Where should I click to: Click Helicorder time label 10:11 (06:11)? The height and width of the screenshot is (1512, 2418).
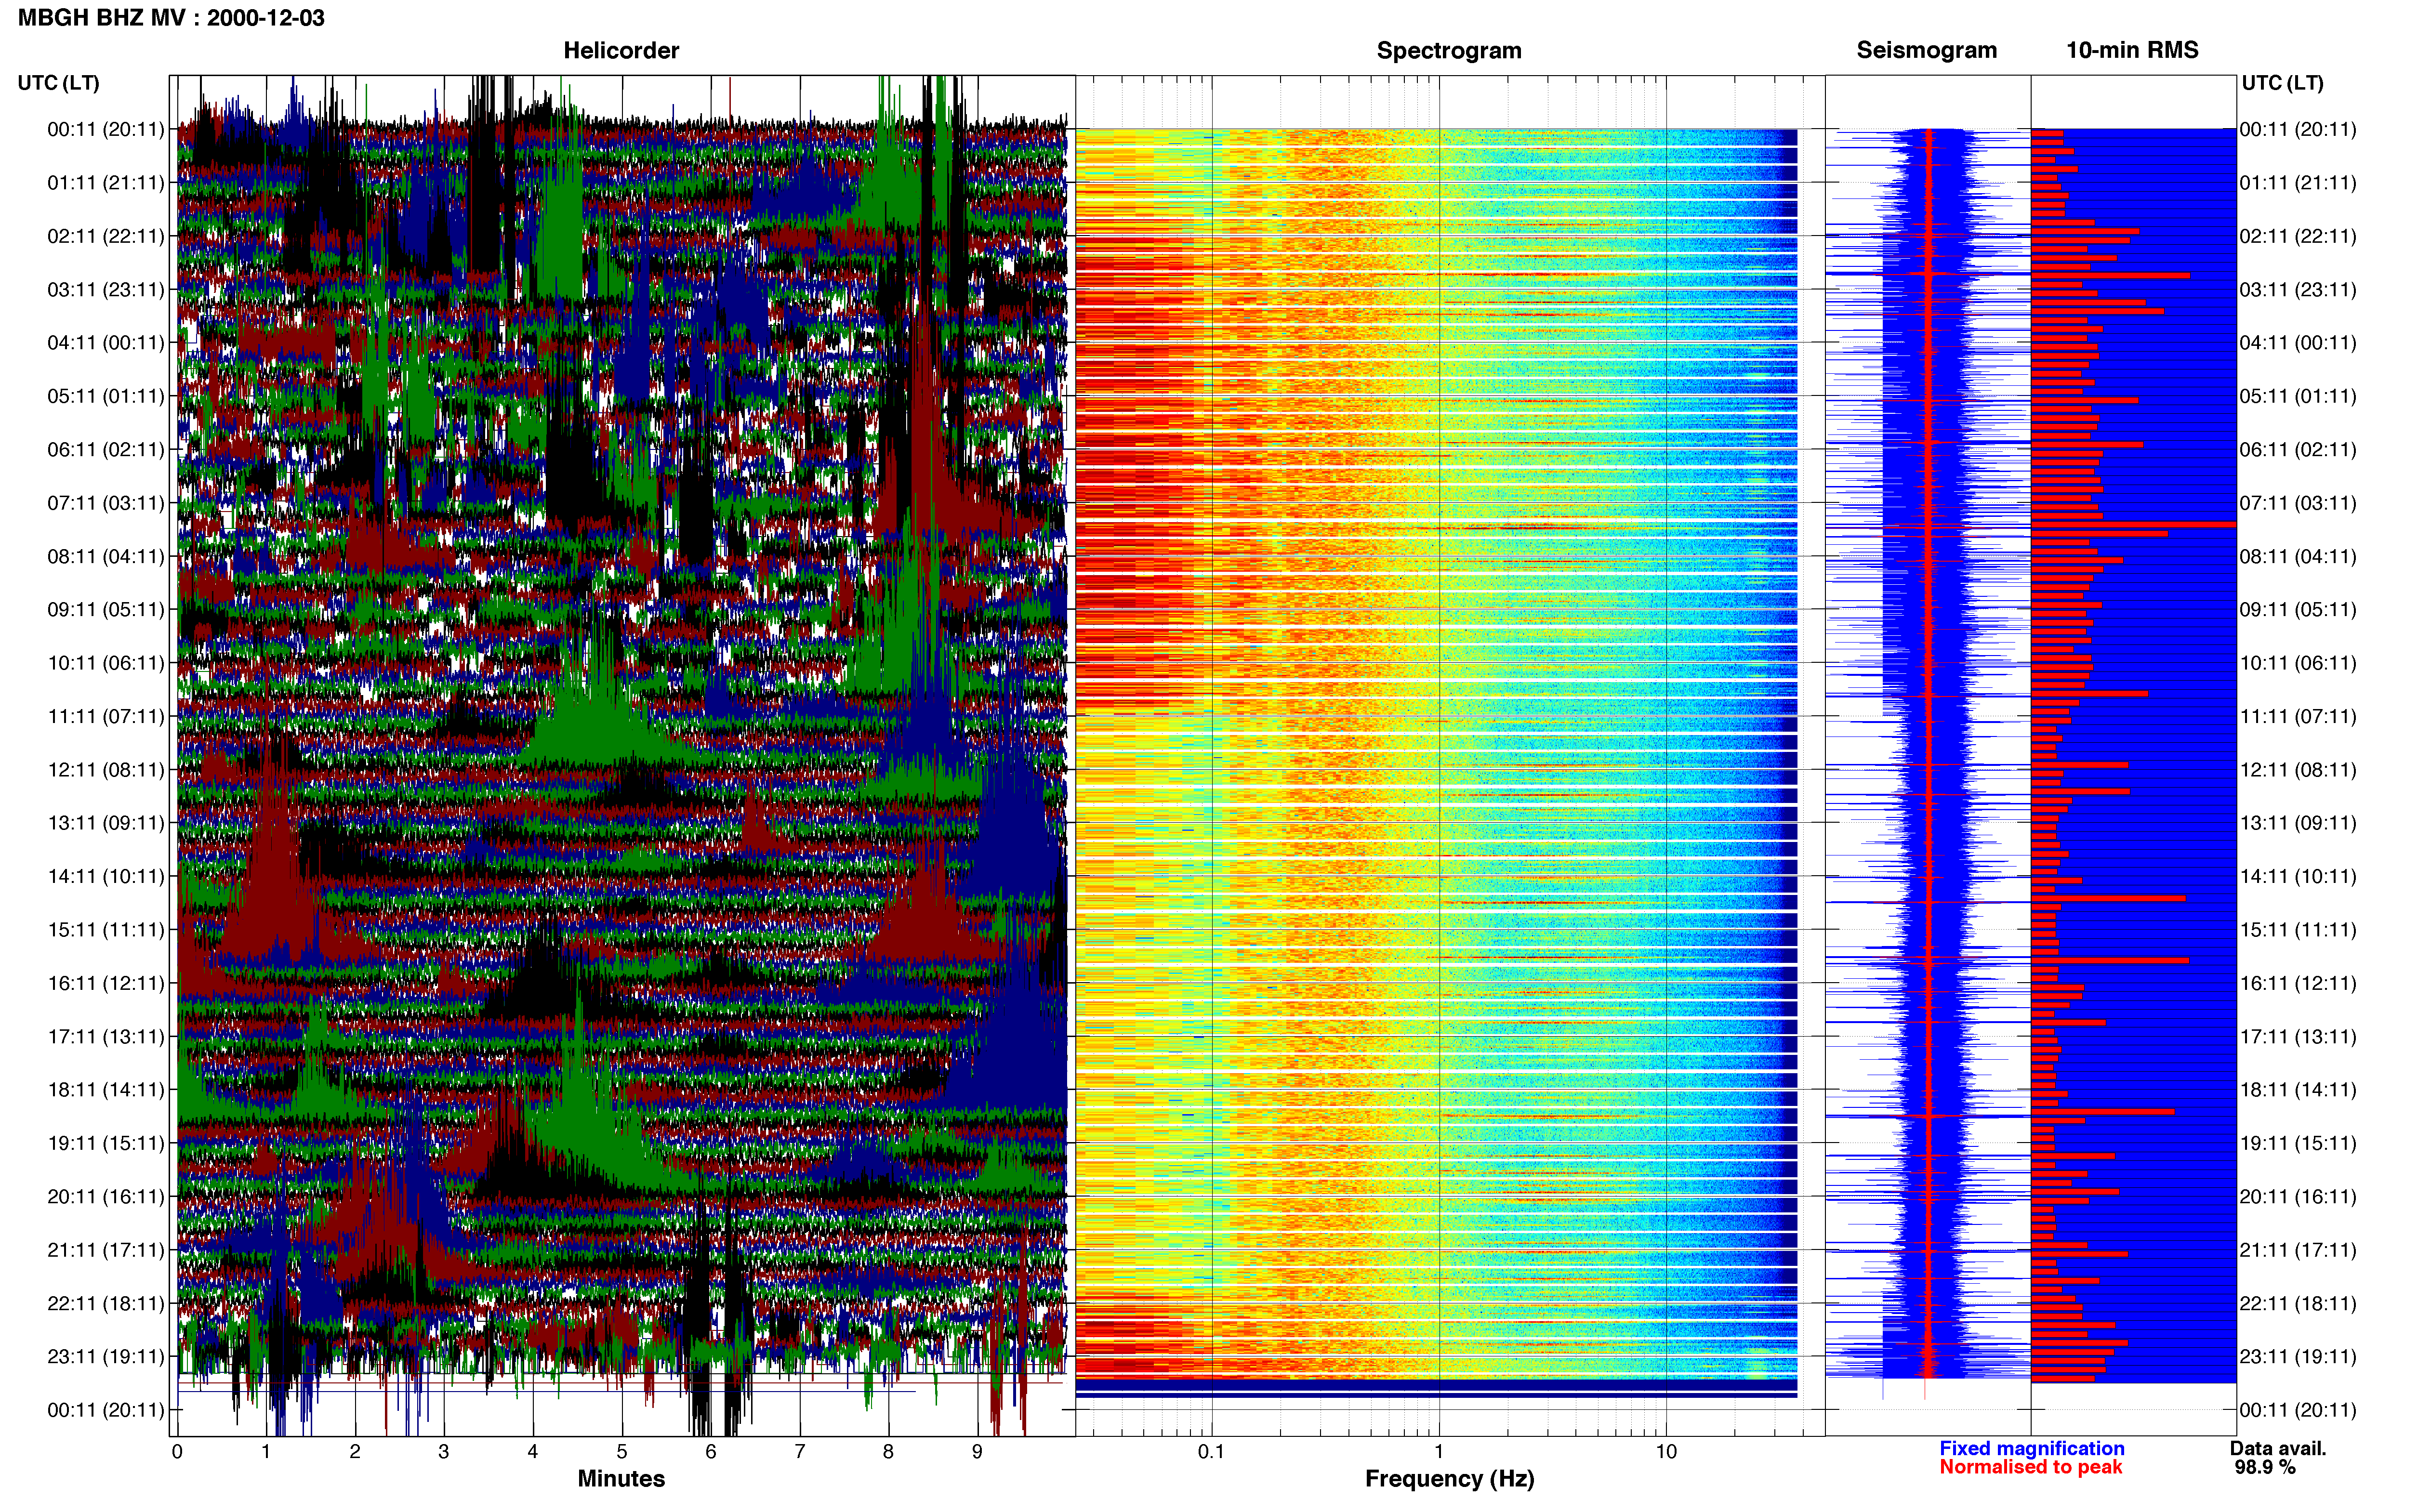[106, 663]
